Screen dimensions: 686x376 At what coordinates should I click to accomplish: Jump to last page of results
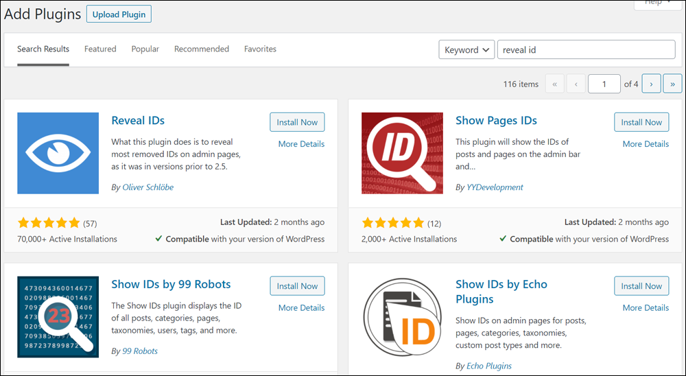(x=672, y=84)
